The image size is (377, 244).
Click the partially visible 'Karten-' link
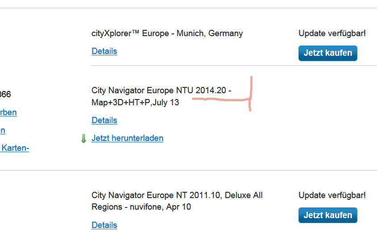coord(15,148)
